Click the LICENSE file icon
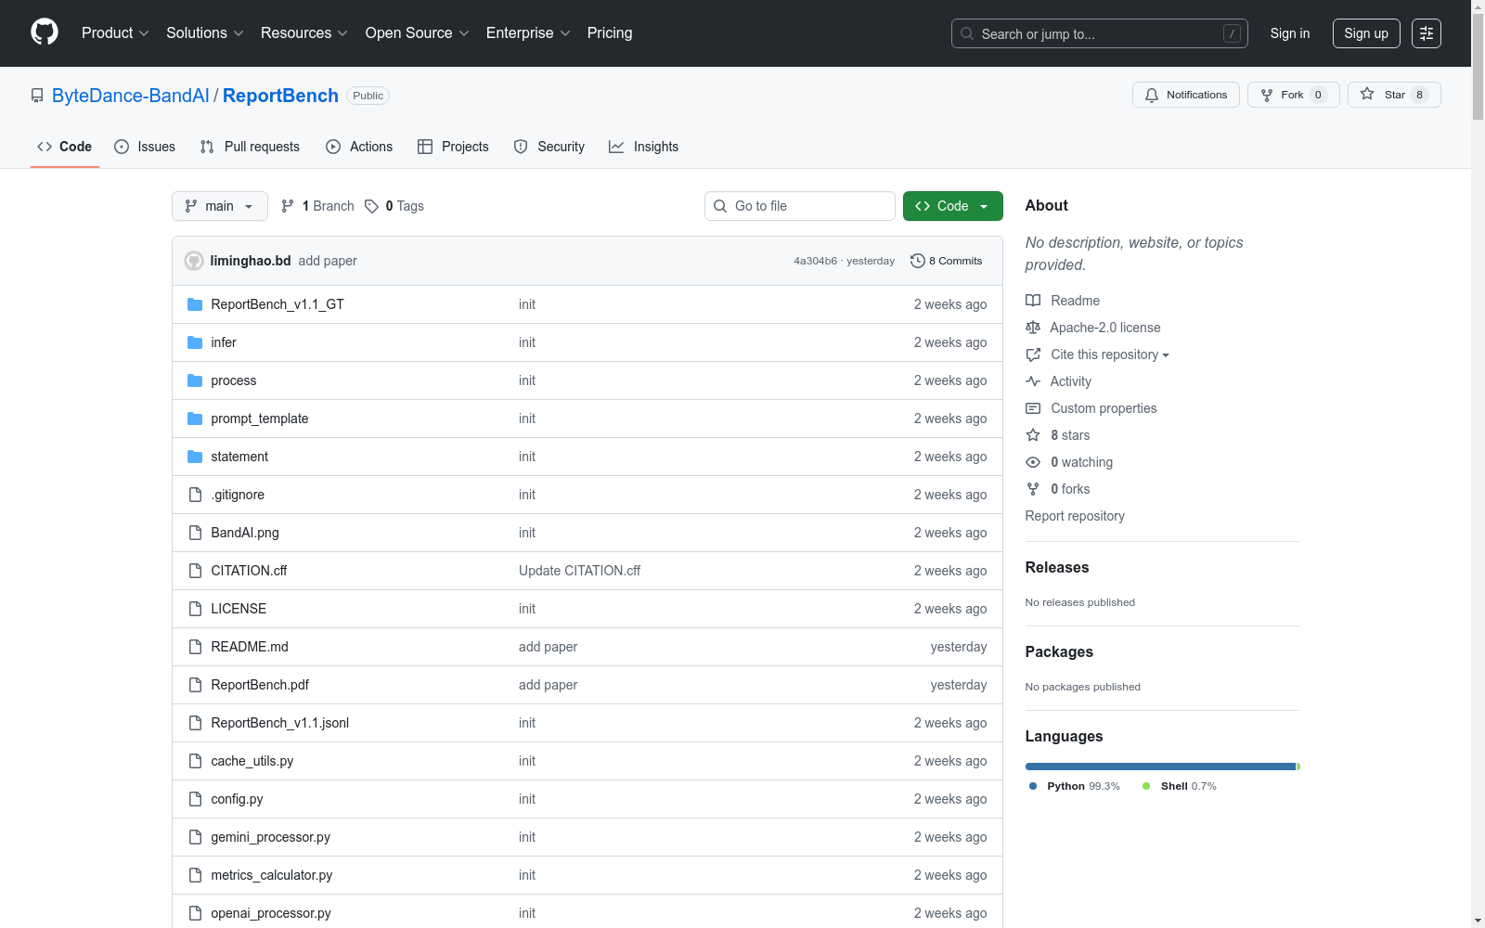 [195, 609]
